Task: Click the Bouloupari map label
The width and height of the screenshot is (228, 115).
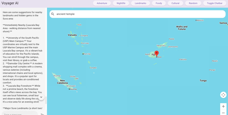Action: pyautogui.click(x=71, y=86)
